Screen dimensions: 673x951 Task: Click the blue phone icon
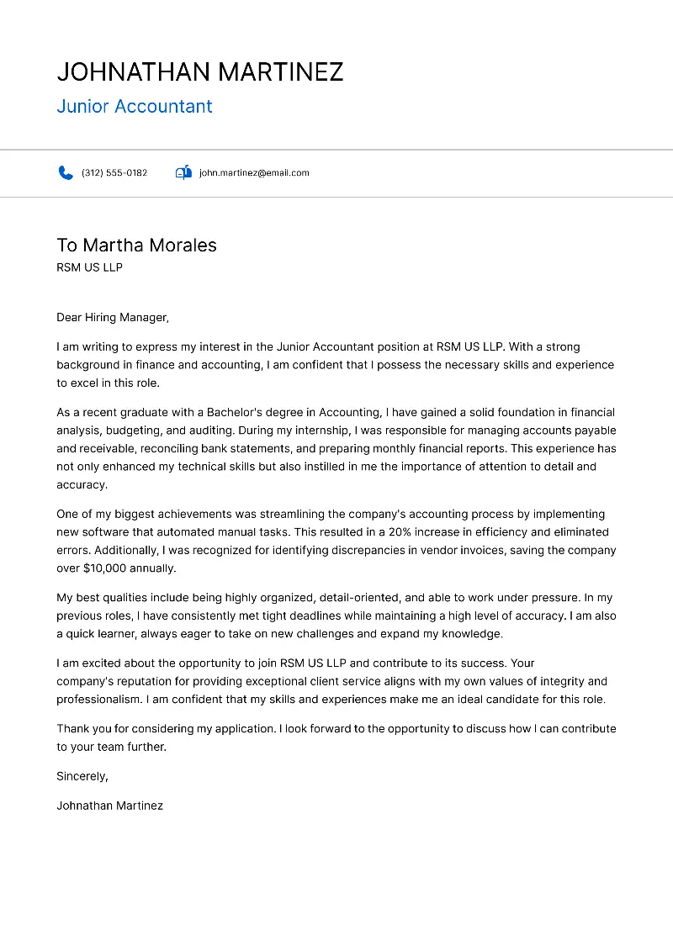(66, 173)
